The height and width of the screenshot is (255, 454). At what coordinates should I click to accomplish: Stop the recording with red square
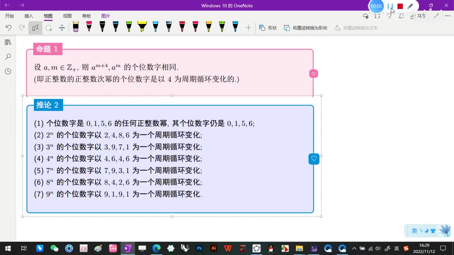coord(400,6)
